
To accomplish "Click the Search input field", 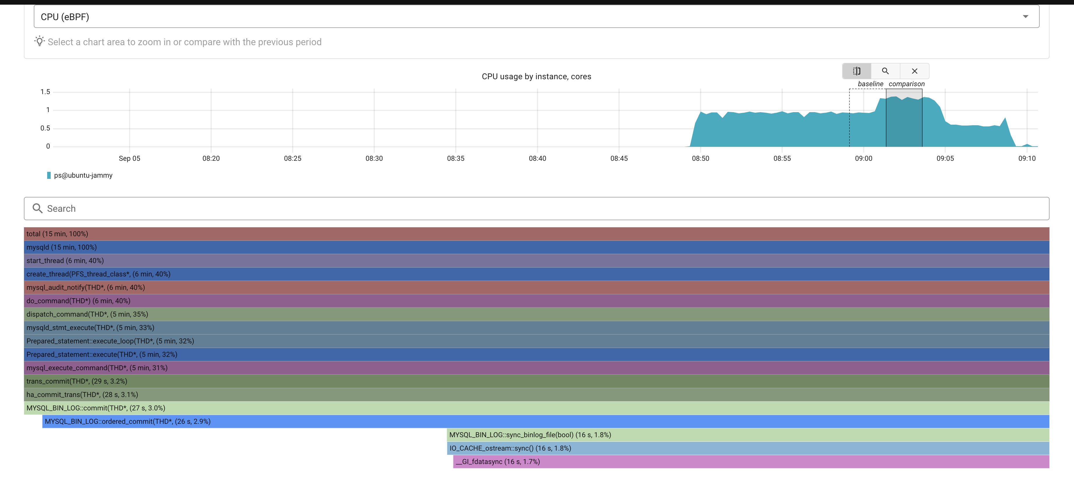I will coord(536,209).
